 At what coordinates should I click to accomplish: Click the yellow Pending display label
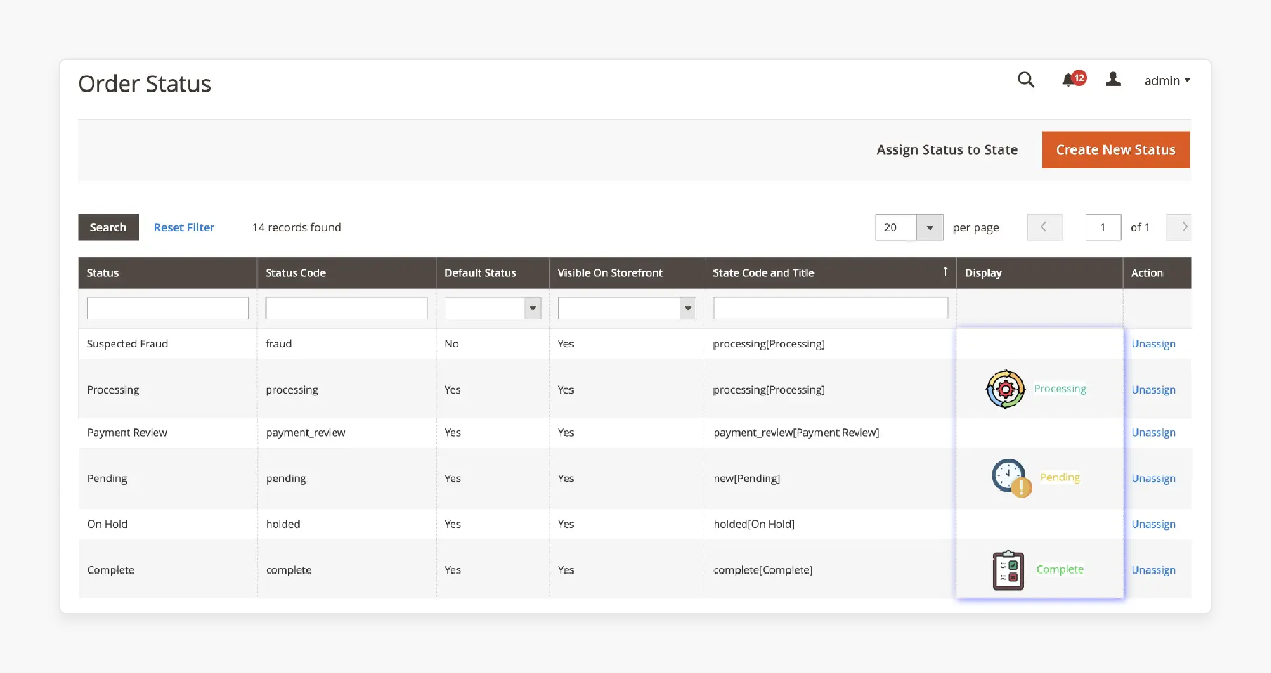point(1060,478)
